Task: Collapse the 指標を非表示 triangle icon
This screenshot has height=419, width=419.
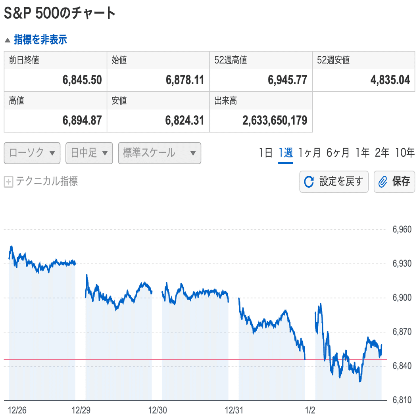Action: coord(8,40)
